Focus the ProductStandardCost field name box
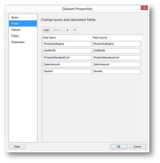The image size is (160, 163). 68,57
